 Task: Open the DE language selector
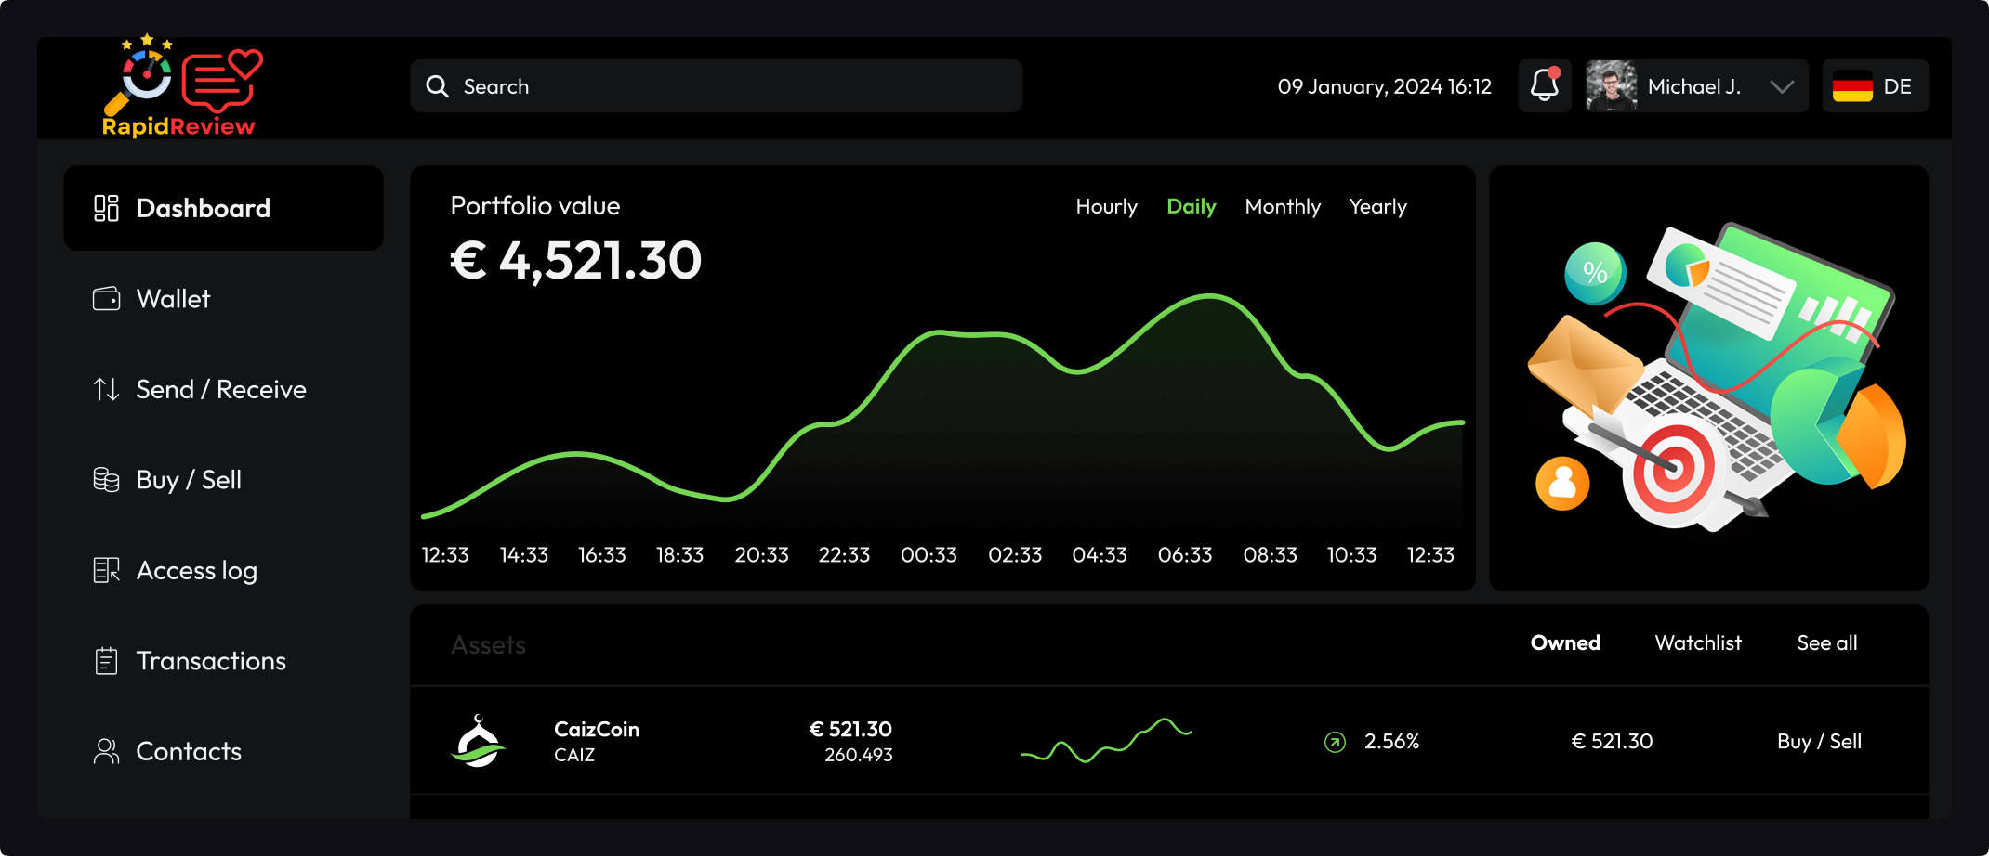(1874, 86)
